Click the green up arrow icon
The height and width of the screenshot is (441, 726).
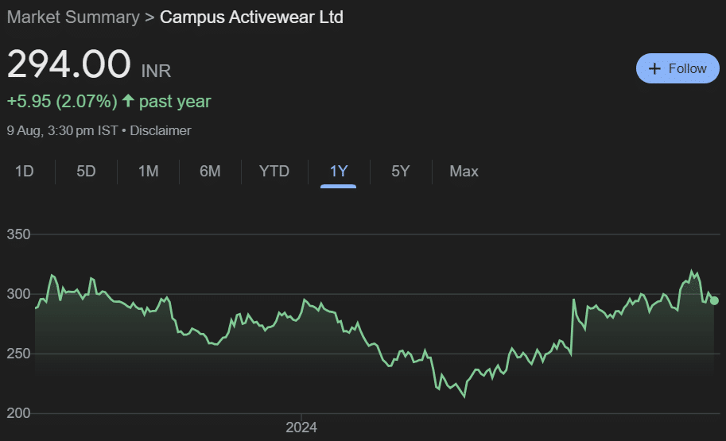coord(128,100)
